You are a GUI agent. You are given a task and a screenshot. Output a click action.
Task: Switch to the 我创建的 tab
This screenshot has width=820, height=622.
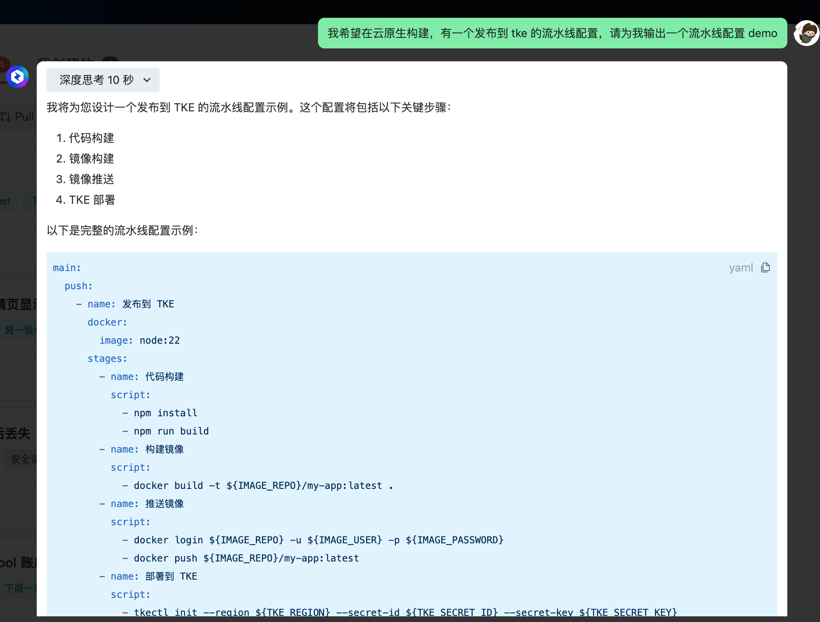65,59
